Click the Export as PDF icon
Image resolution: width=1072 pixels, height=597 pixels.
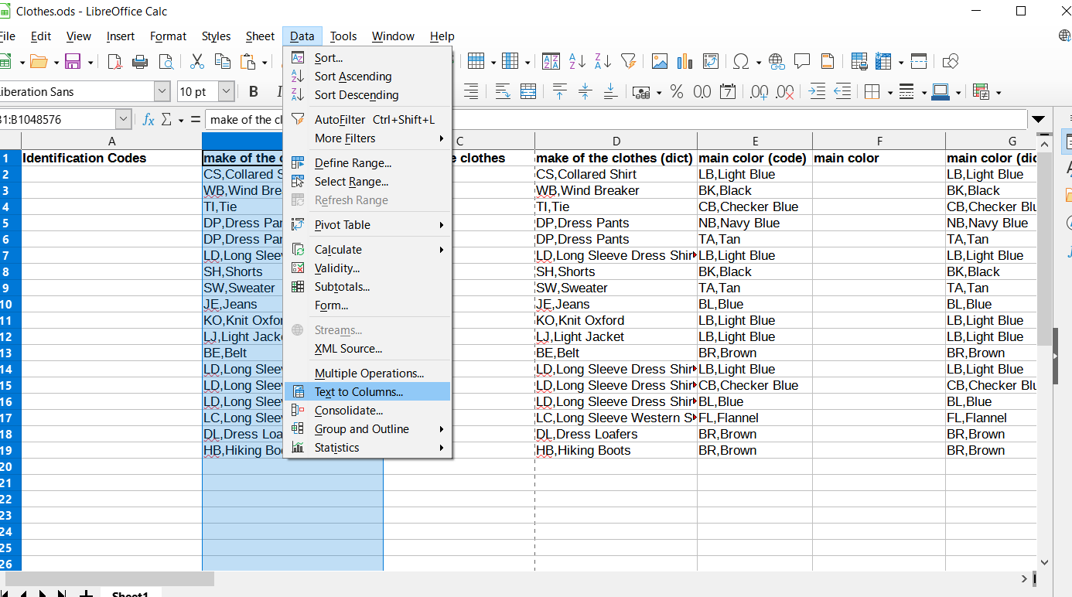click(114, 62)
